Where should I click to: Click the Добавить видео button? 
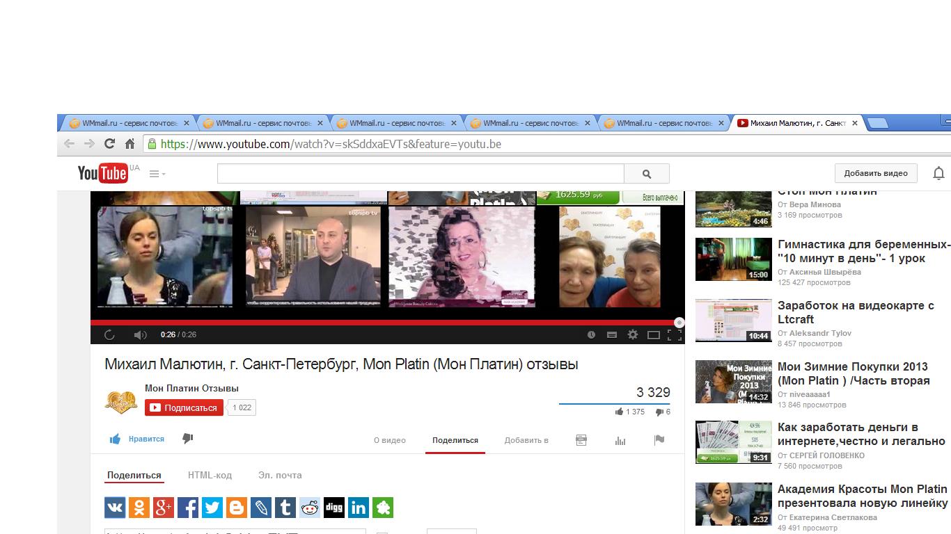876,173
